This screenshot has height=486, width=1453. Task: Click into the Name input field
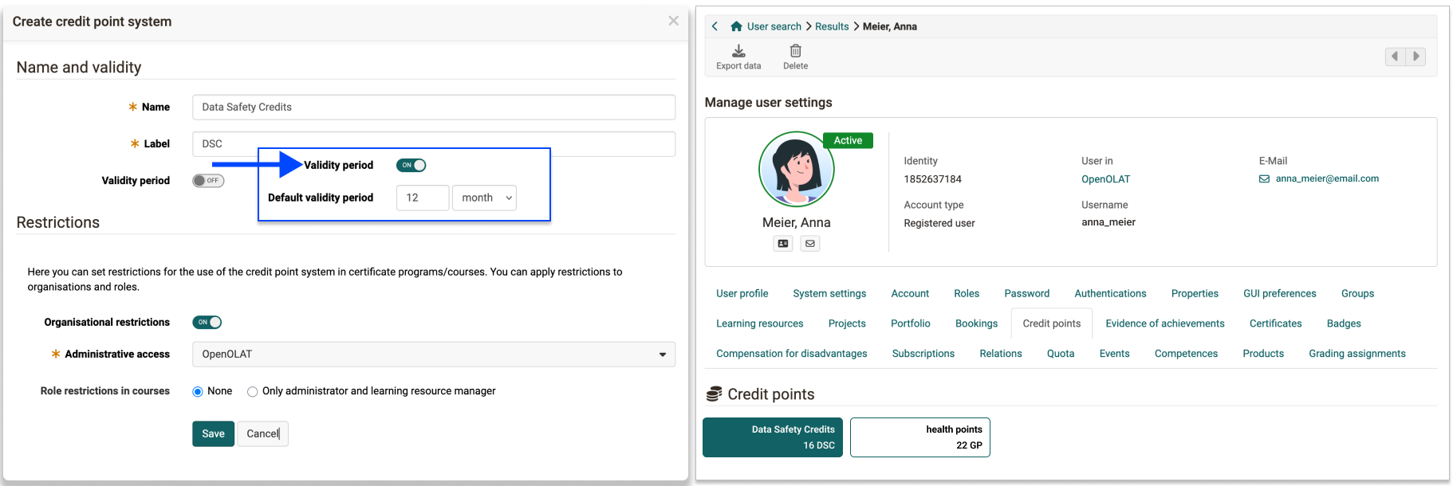pyautogui.click(x=433, y=108)
